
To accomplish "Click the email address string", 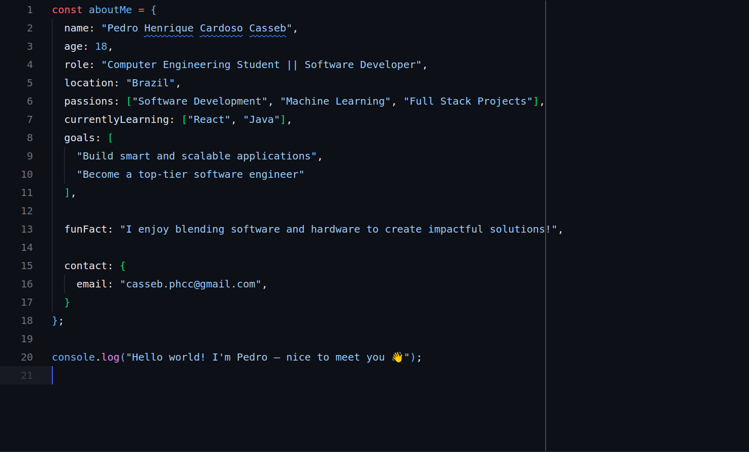I will pyautogui.click(x=191, y=284).
